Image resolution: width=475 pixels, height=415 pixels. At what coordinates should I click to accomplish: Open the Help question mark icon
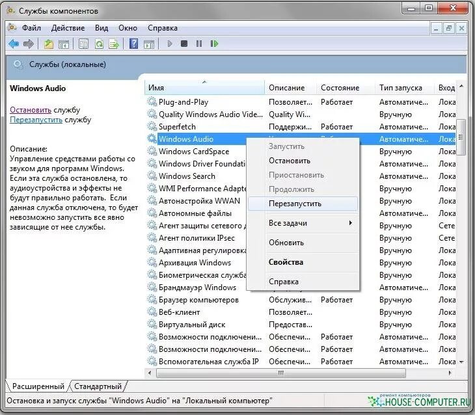(133, 44)
